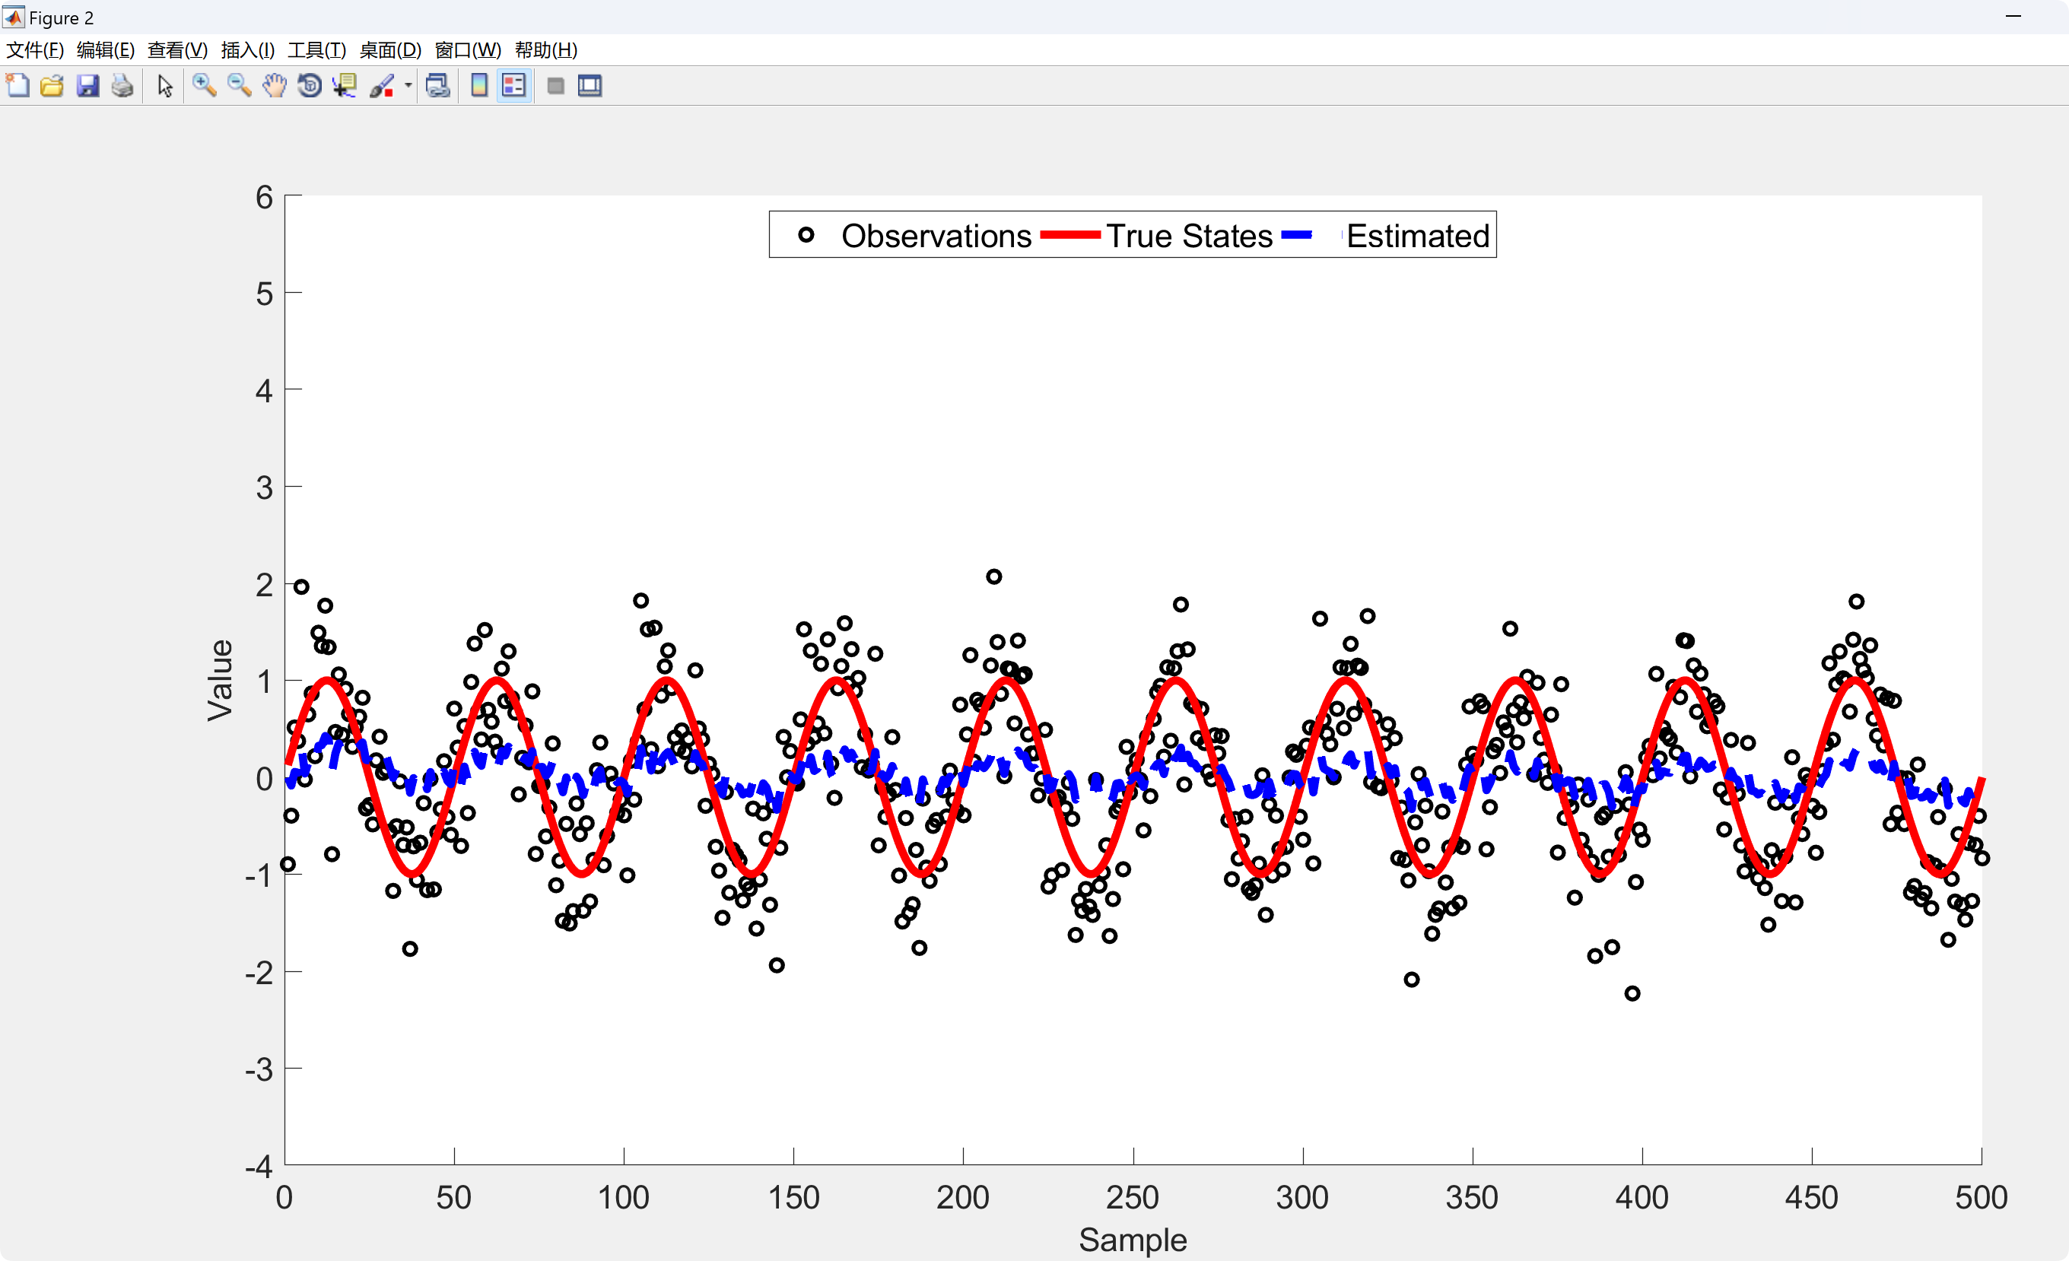Toggle the Edit Plot arrow tool
This screenshot has height=1261, width=2069.
164,86
